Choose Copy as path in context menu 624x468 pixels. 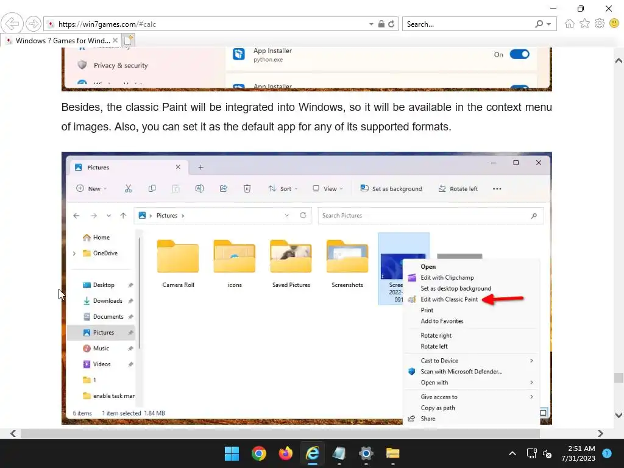[x=438, y=408]
